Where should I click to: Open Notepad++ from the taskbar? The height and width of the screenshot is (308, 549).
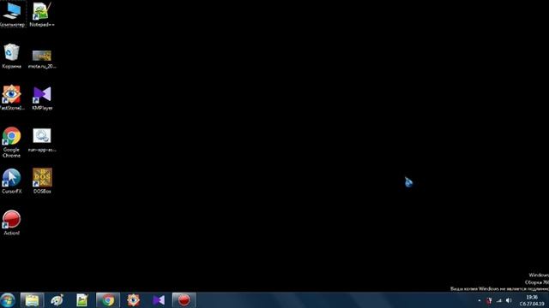pos(82,300)
